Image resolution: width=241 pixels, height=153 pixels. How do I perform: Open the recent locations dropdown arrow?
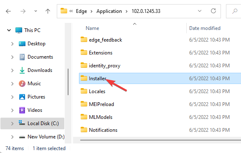tap(36, 11)
